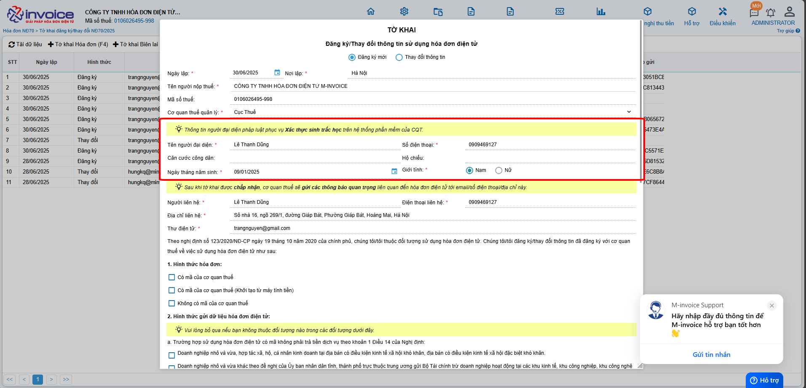The height and width of the screenshot is (388, 806).
Task: Click Nơi lập field showing Hà Nội
Action: (x=492, y=73)
